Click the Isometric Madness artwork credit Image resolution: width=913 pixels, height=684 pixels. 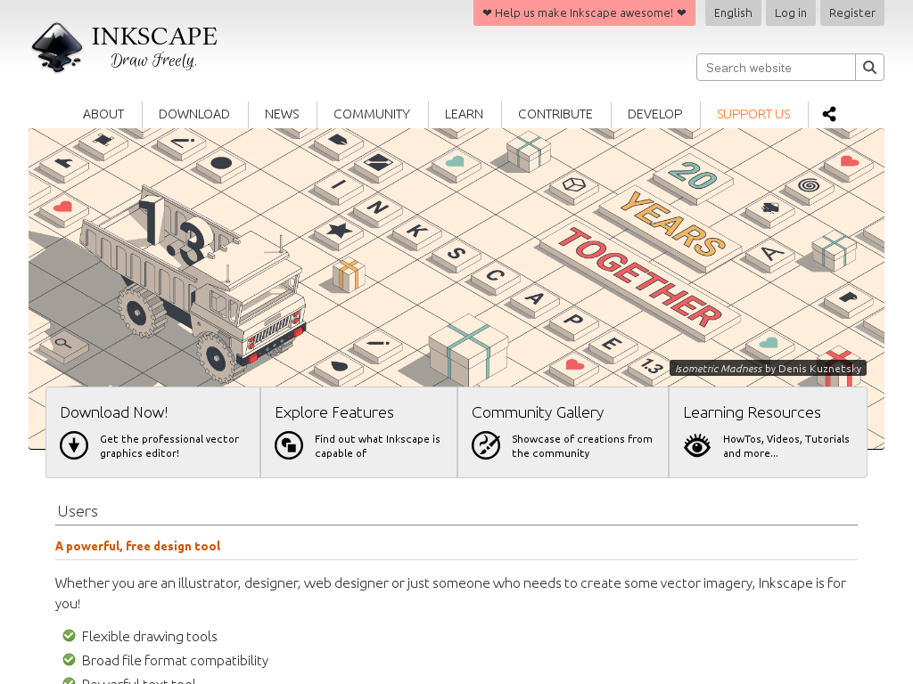(768, 368)
